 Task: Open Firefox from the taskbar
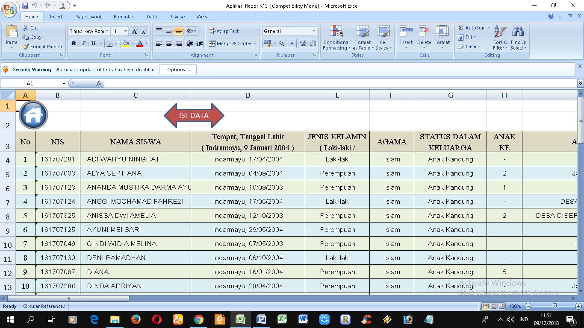pyautogui.click(x=136, y=319)
